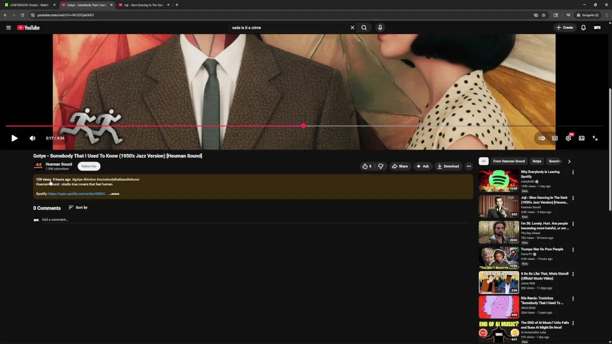Exit full screen in the player
Screen dimensions: 612x344
(x=595, y=138)
